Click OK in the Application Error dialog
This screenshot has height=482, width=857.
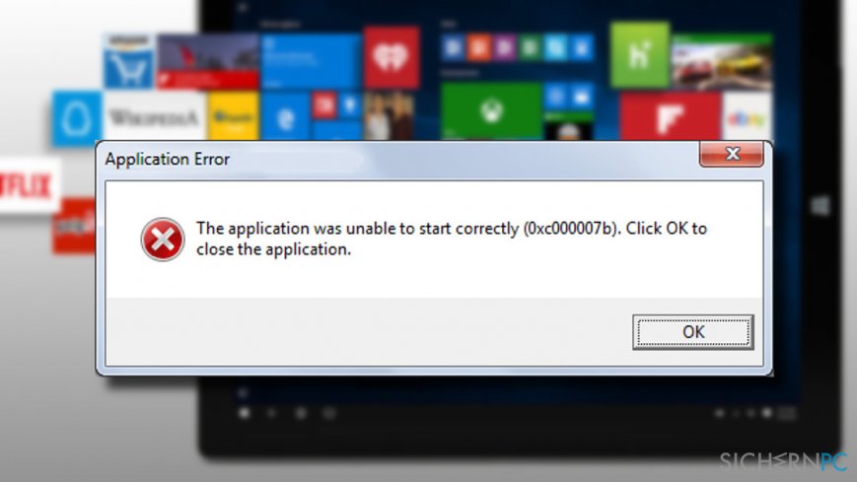[693, 332]
